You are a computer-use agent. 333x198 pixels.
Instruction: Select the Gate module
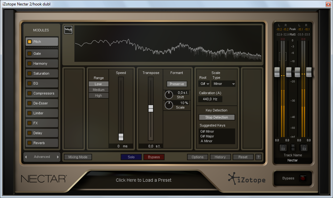(x=42, y=54)
